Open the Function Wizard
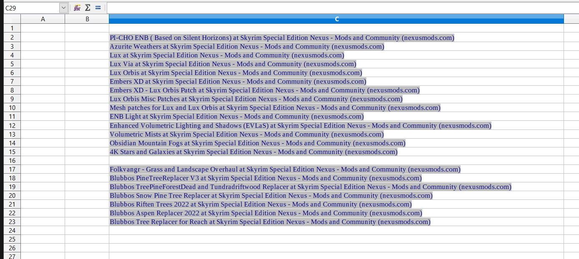Image resolution: width=579 pixels, height=259 pixels. point(77,7)
